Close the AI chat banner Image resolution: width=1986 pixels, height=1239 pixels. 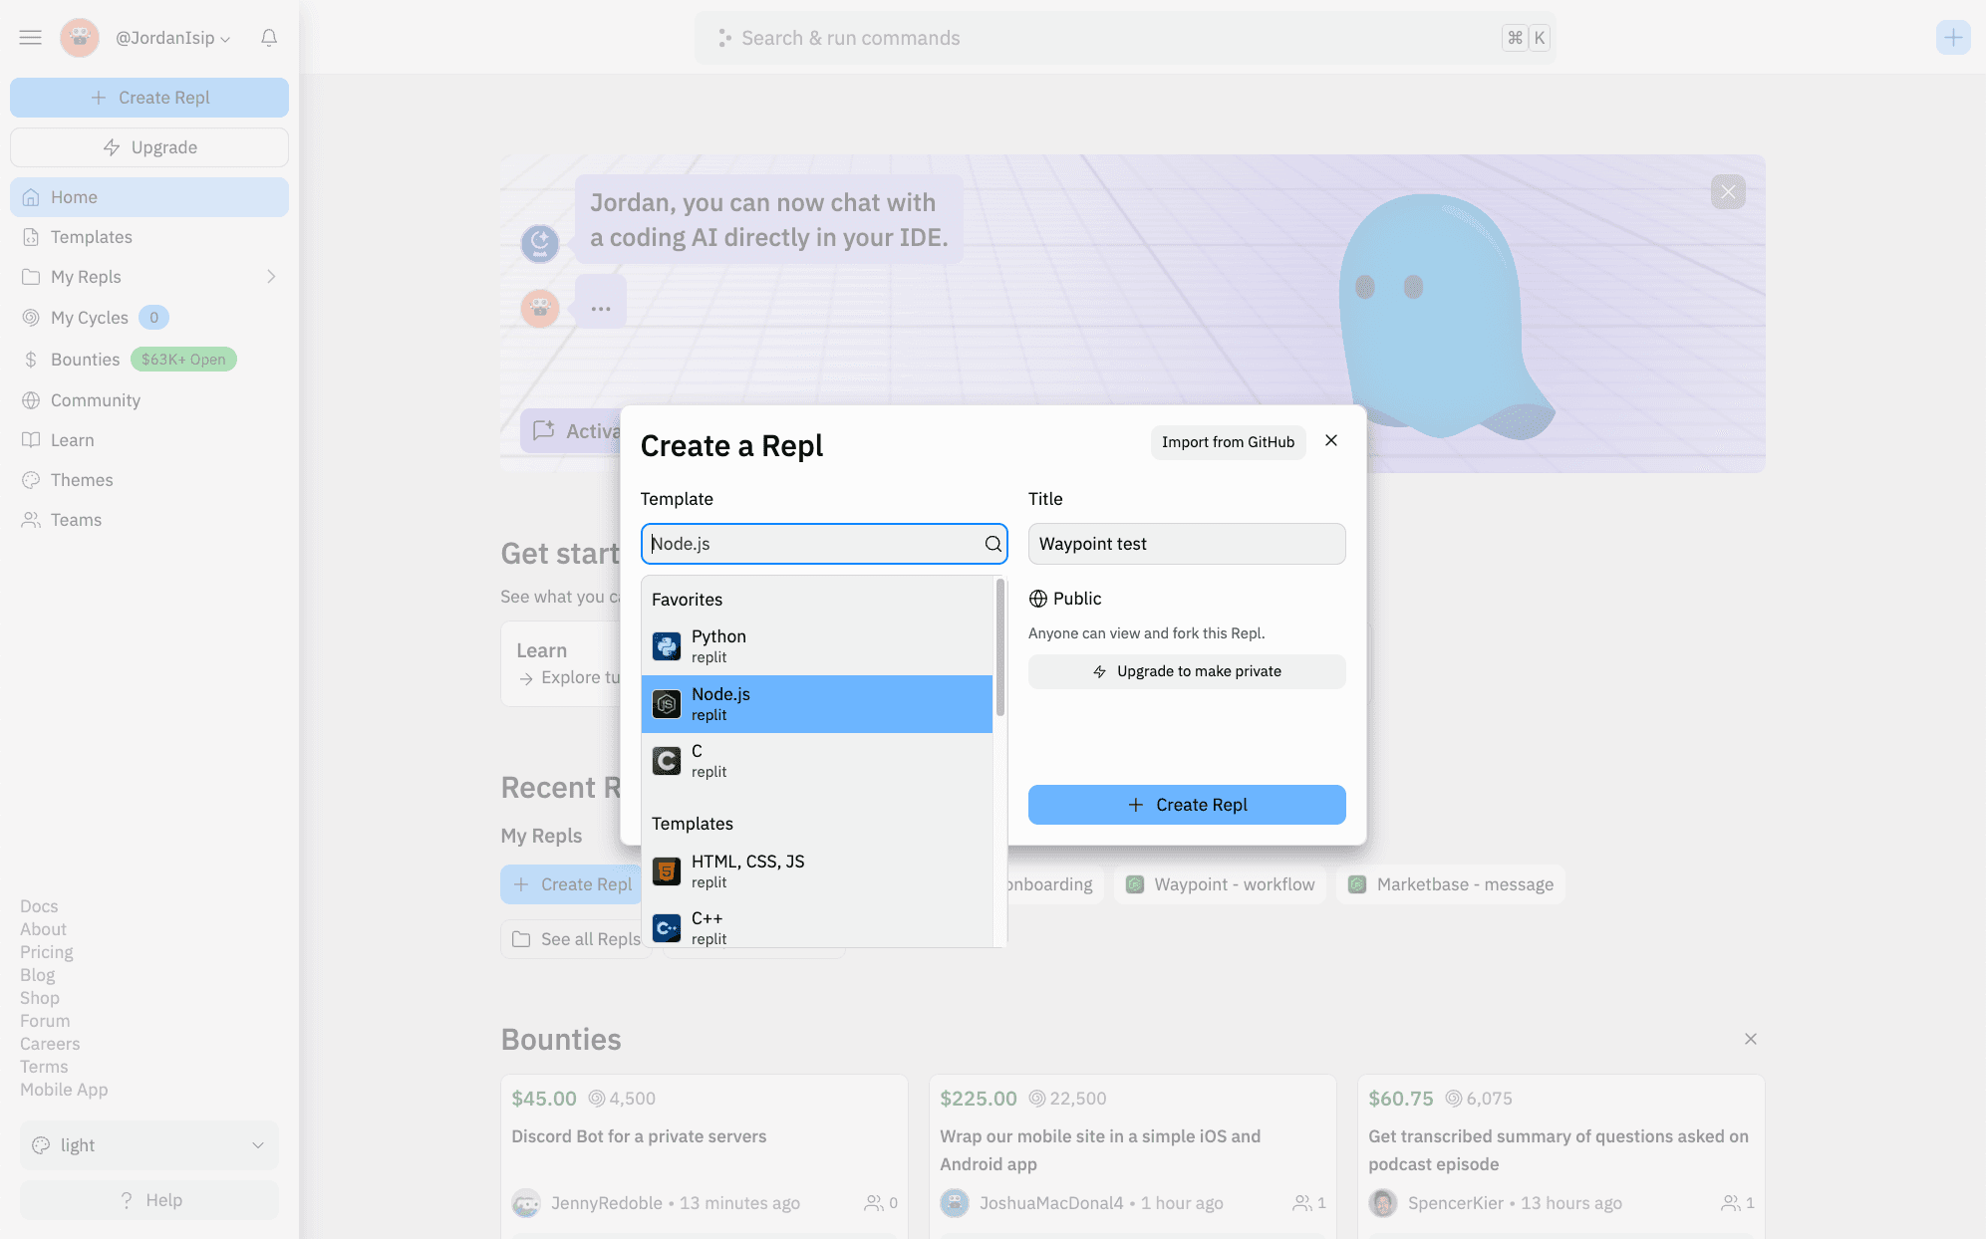[1728, 191]
